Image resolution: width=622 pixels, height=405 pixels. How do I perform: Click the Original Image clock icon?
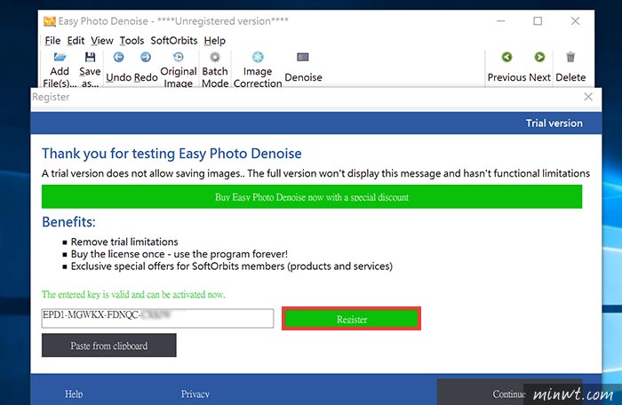click(179, 57)
